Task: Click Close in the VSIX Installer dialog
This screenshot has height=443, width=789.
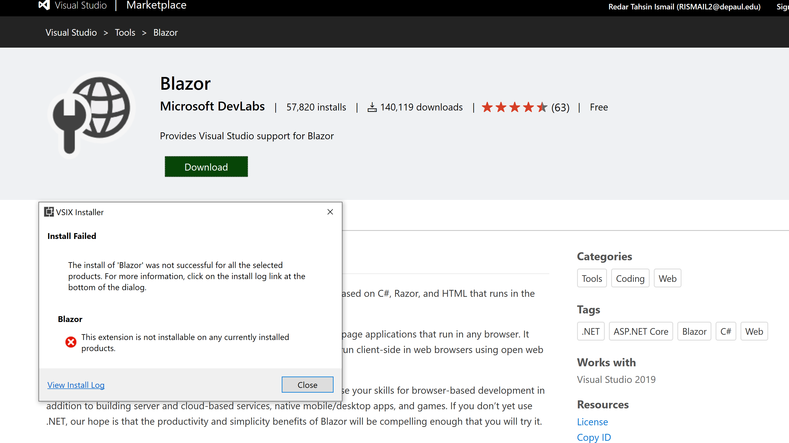Action: (x=307, y=385)
